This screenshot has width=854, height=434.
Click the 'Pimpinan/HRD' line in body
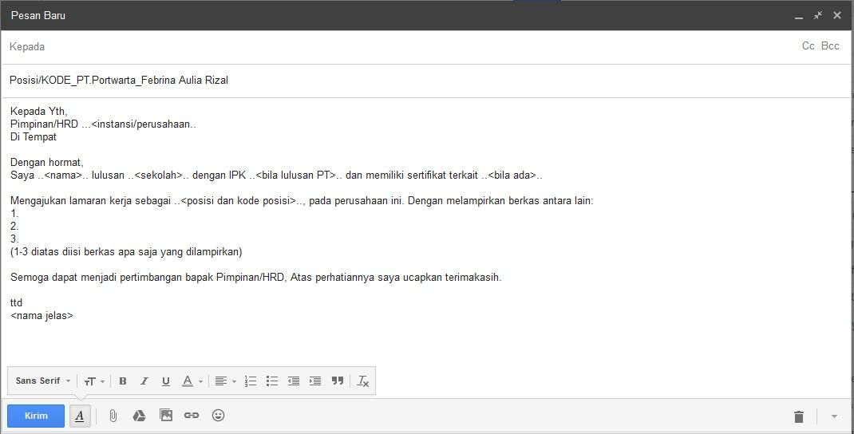104,124
